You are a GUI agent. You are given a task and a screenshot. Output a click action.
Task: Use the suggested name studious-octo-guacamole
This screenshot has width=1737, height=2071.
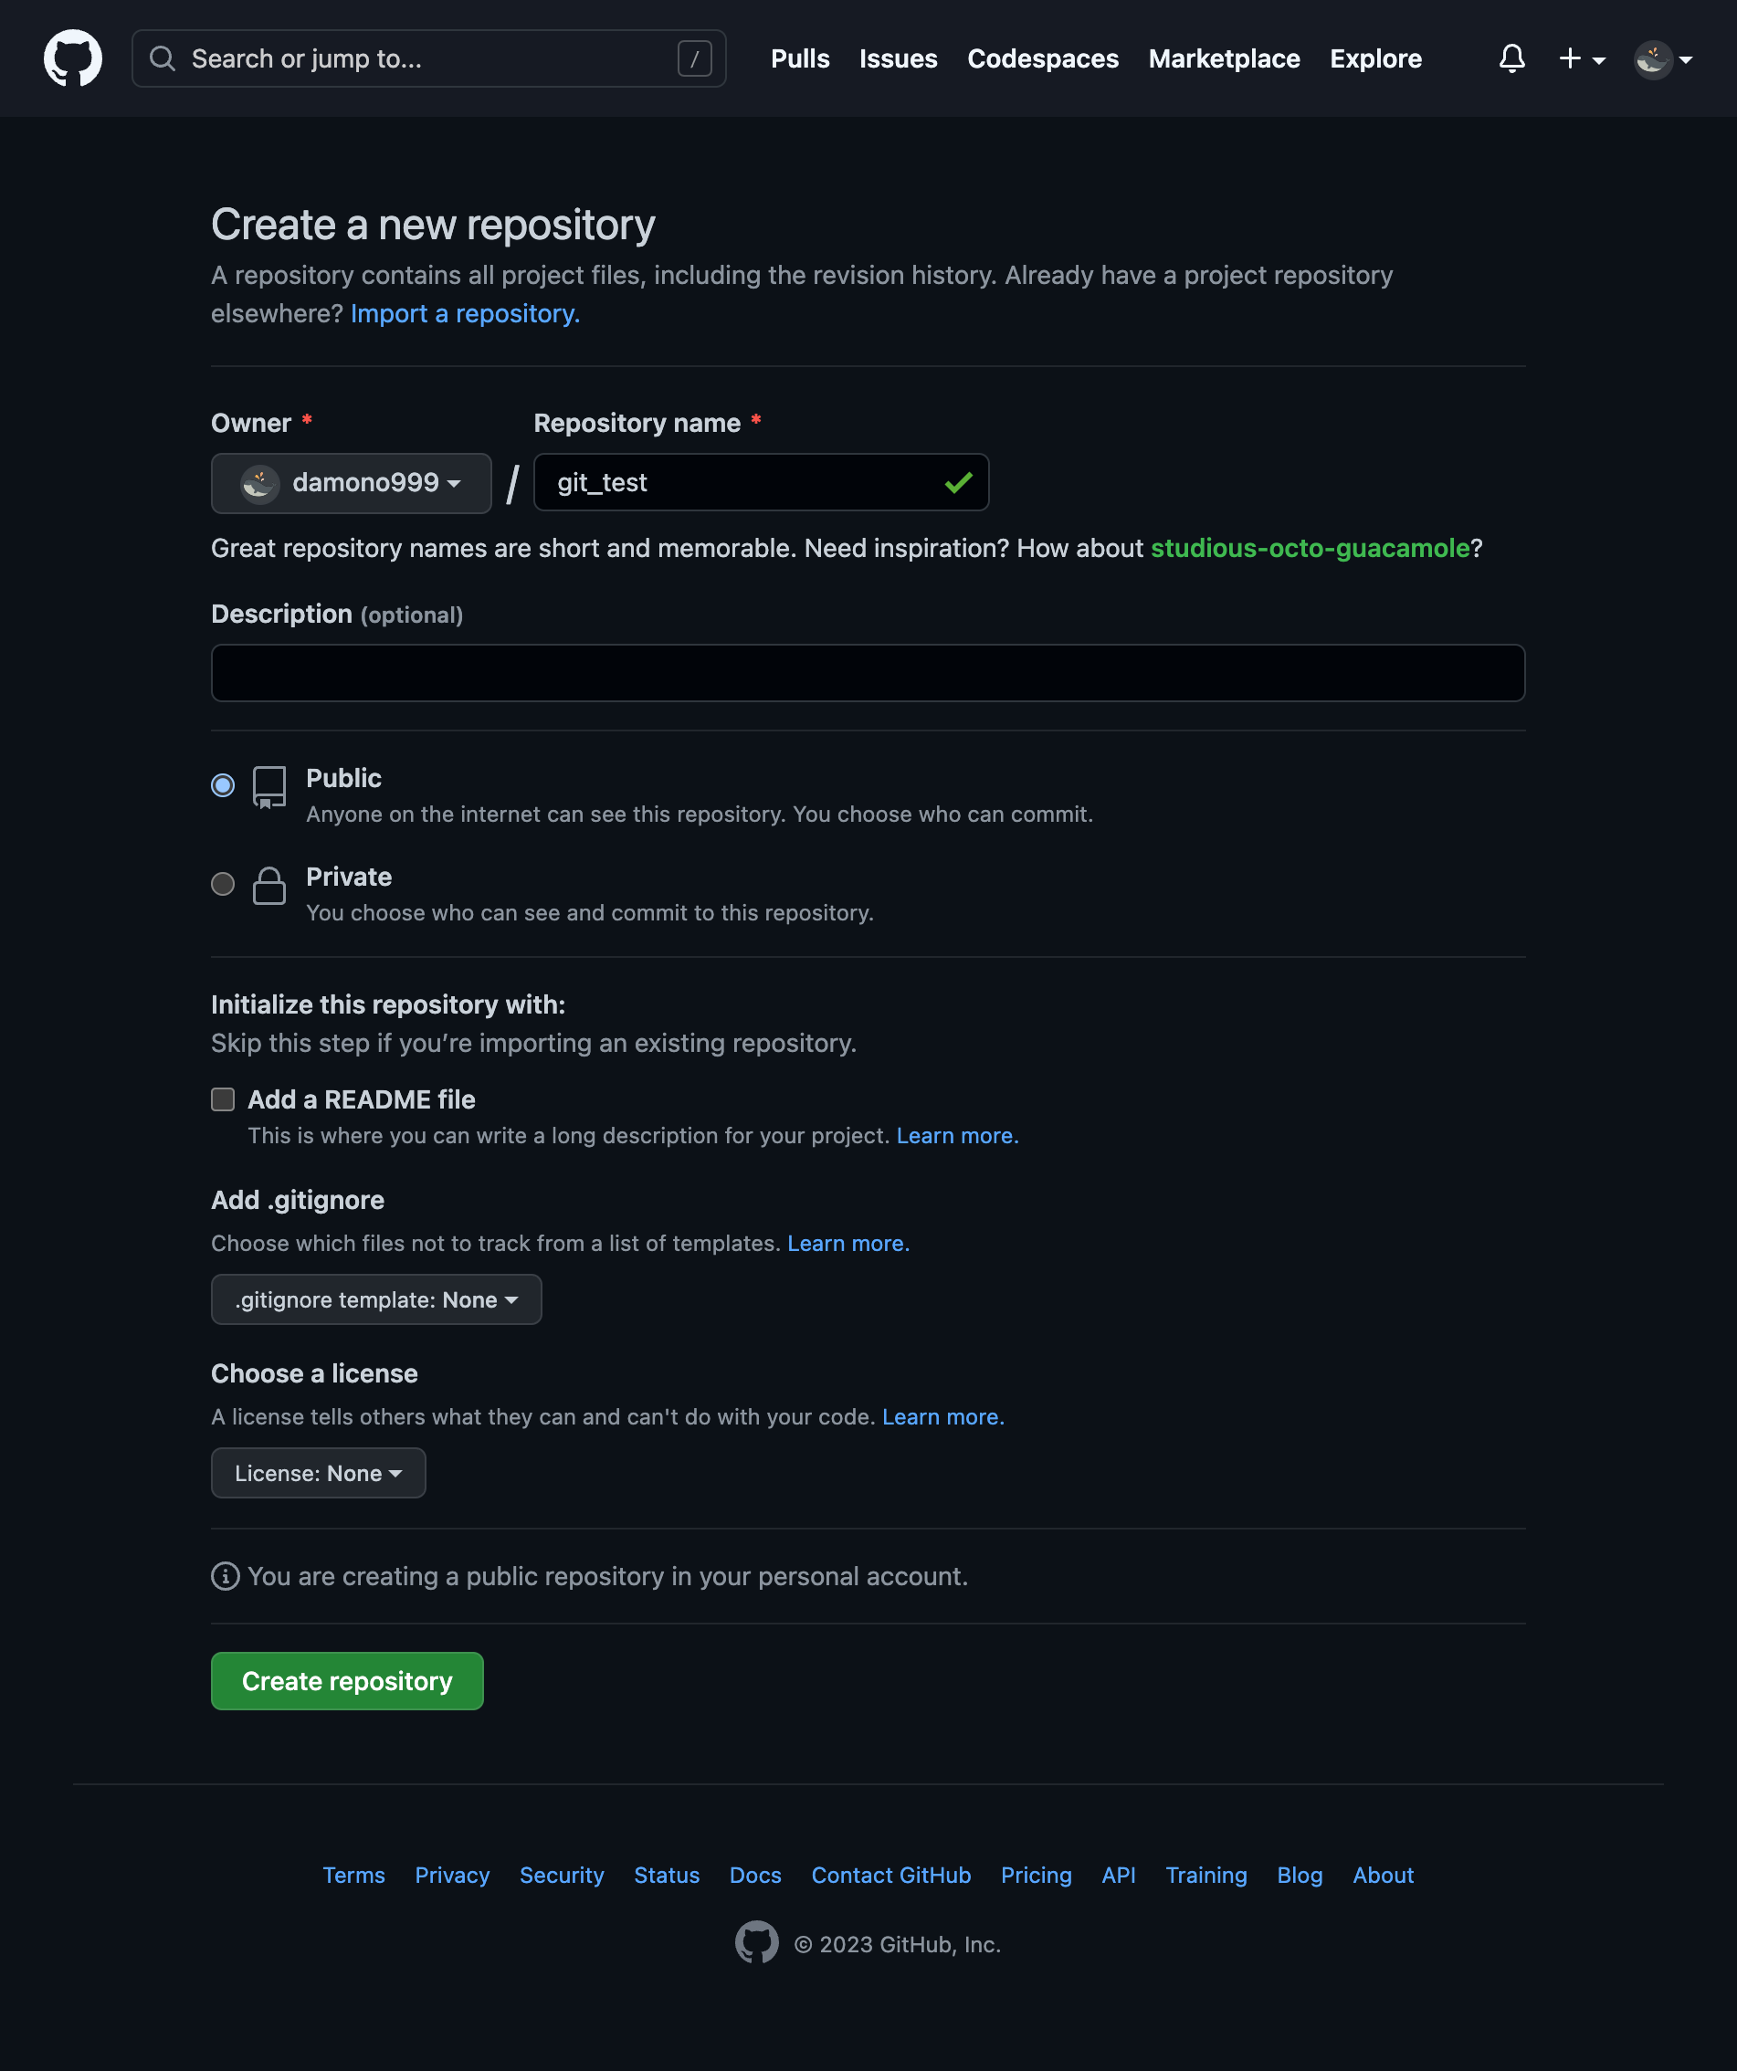point(1309,548)
